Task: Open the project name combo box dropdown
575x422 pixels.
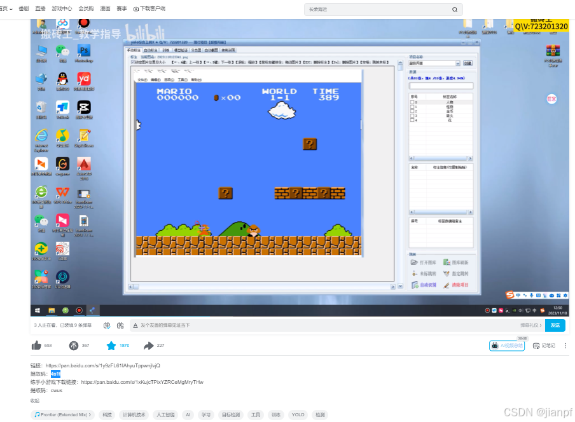Action: tap(458, 64)
